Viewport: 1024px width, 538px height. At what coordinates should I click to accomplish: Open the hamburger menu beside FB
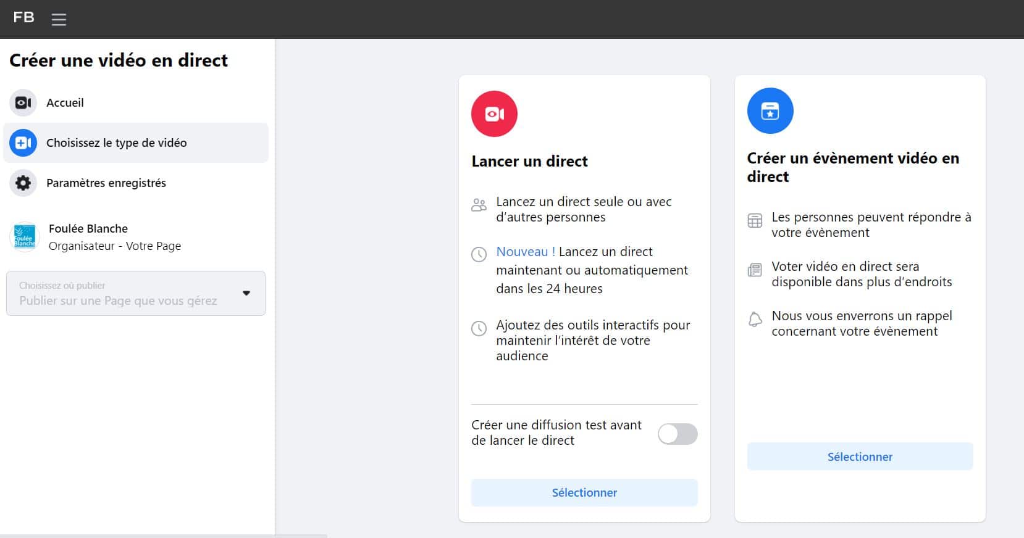(59, 20)
